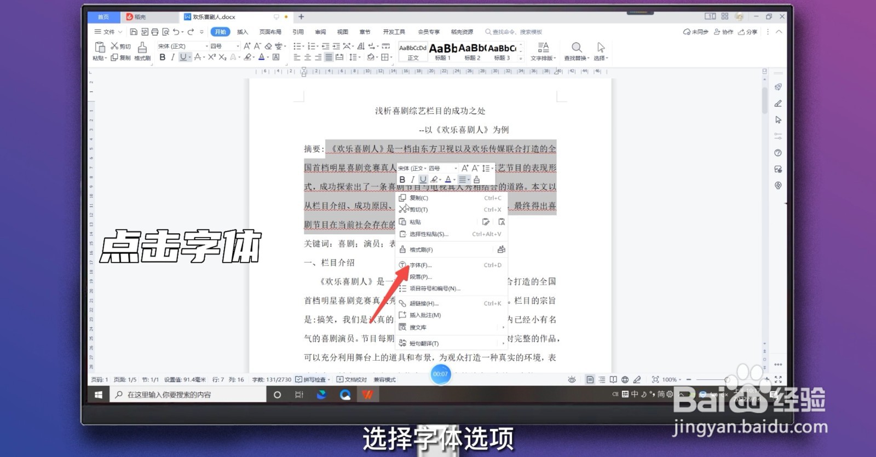Image resolution: width=876 pixels, height=457 pixels.
Task: Toggle Underline in the floating mini toolbar
Action: coord(423,180)
